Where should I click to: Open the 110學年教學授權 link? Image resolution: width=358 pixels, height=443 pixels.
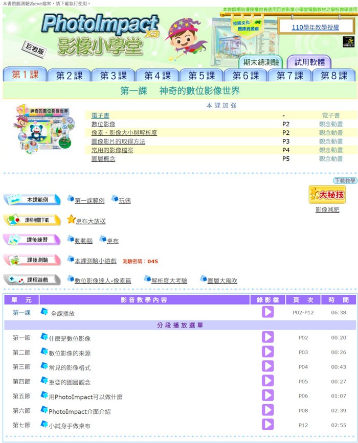coord(315,27)
